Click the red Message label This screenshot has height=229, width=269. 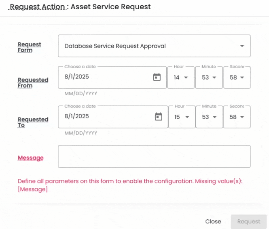(x=30, y=158)
